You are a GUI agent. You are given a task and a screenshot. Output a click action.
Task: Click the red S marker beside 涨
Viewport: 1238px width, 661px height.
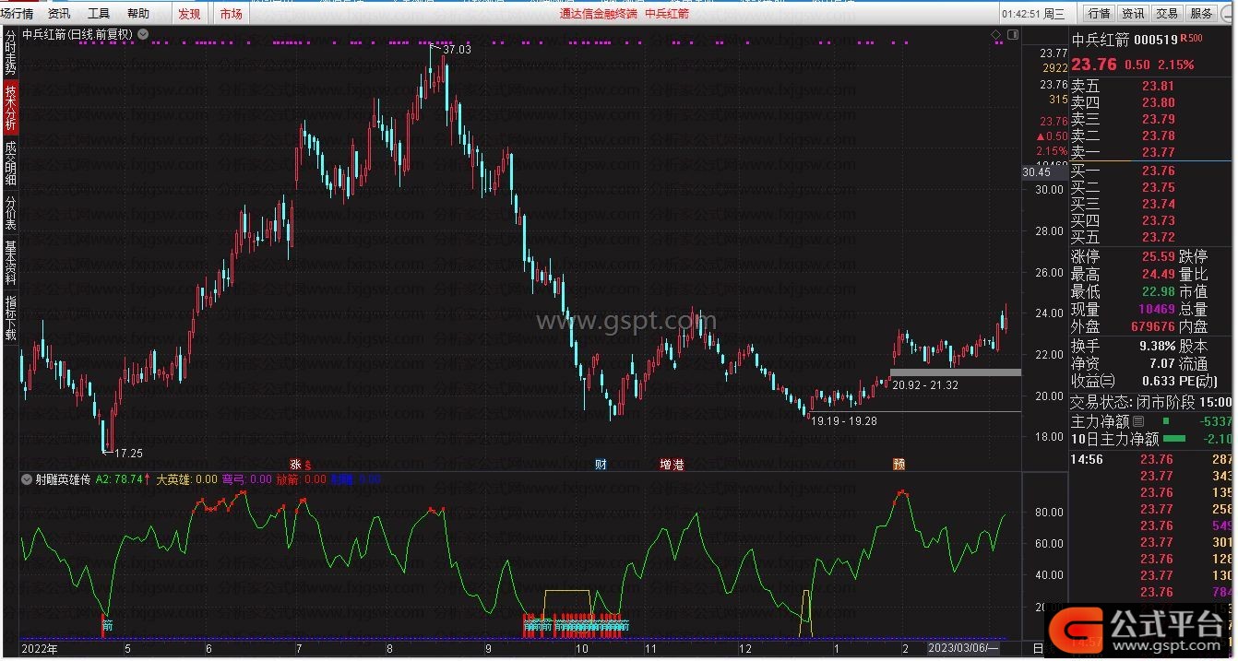(308, 466)
